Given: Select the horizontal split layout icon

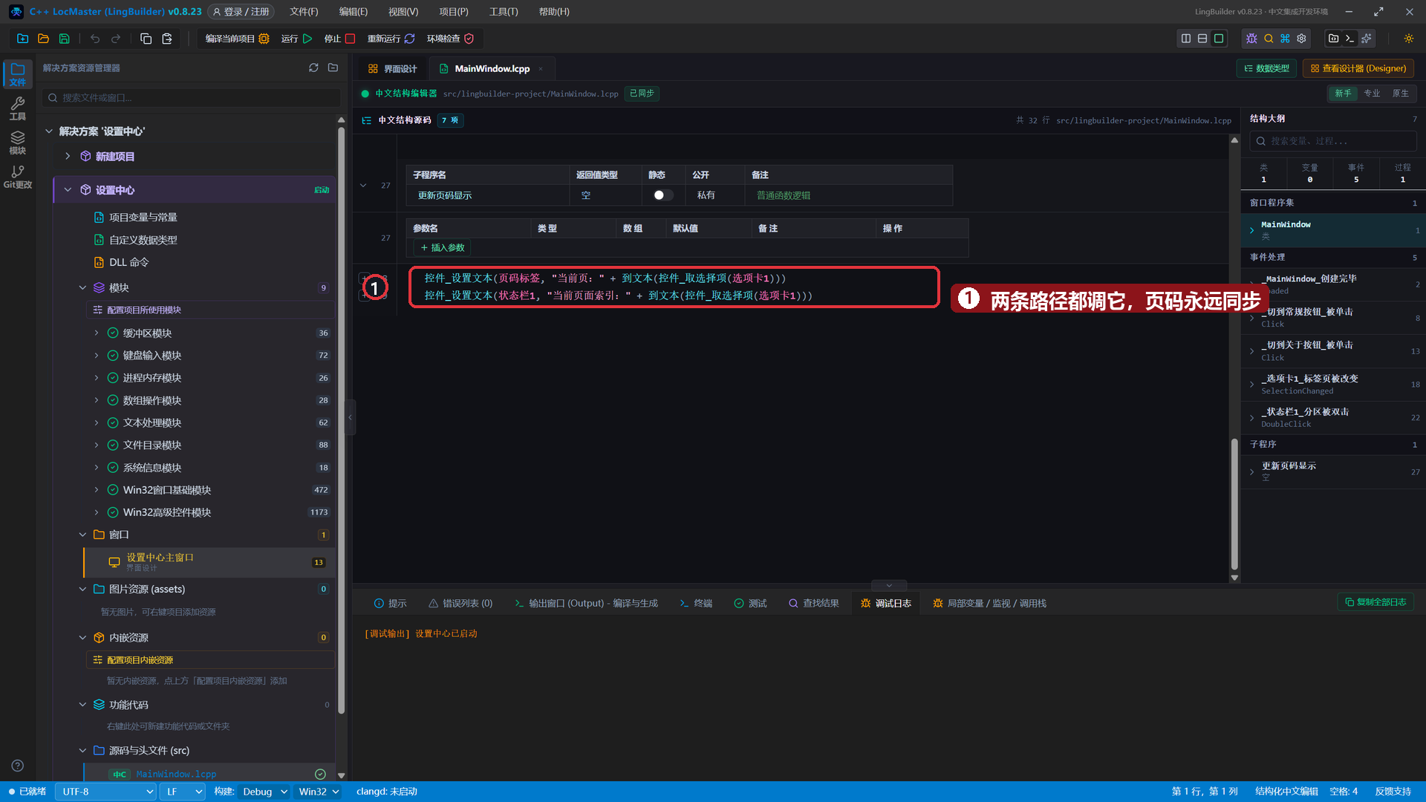Looking at the screenshot, I should pos(1202,39).
